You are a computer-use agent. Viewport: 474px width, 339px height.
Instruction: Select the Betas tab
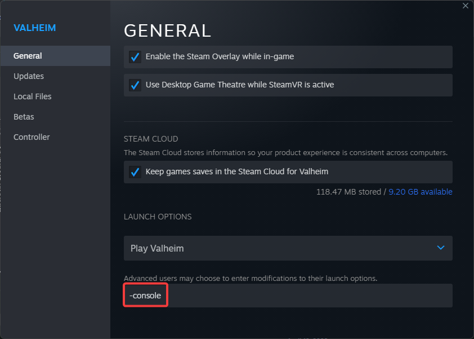tap(24, 116)
